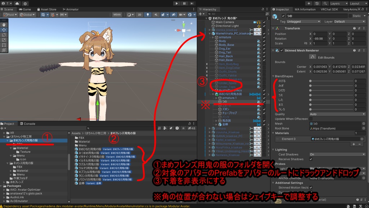
Task: Open Unity cloud services icon
Action: click(17, 3)
